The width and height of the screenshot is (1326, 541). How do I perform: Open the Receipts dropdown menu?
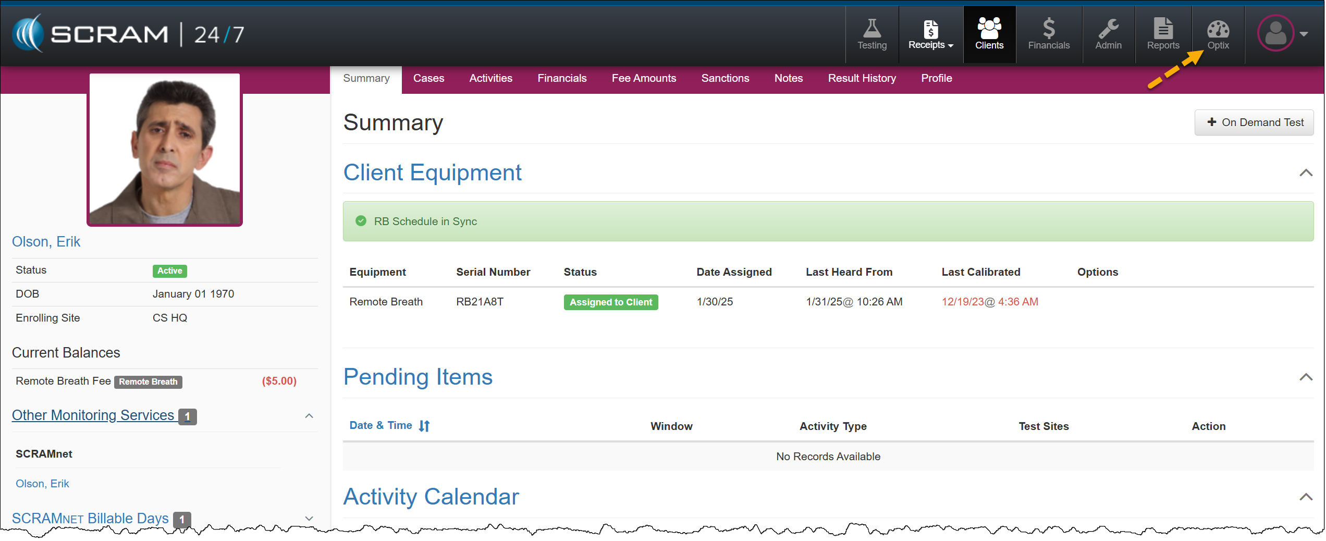pyautogui.click(x=930, y=34)
